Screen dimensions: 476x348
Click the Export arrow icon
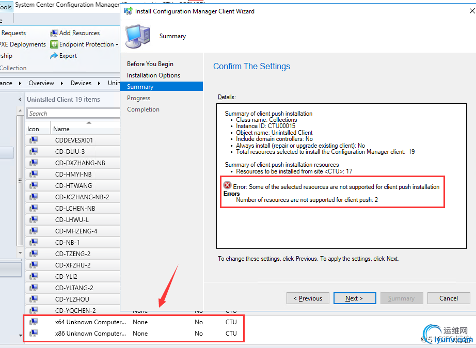pyautogui.click(x=54, y=56)
